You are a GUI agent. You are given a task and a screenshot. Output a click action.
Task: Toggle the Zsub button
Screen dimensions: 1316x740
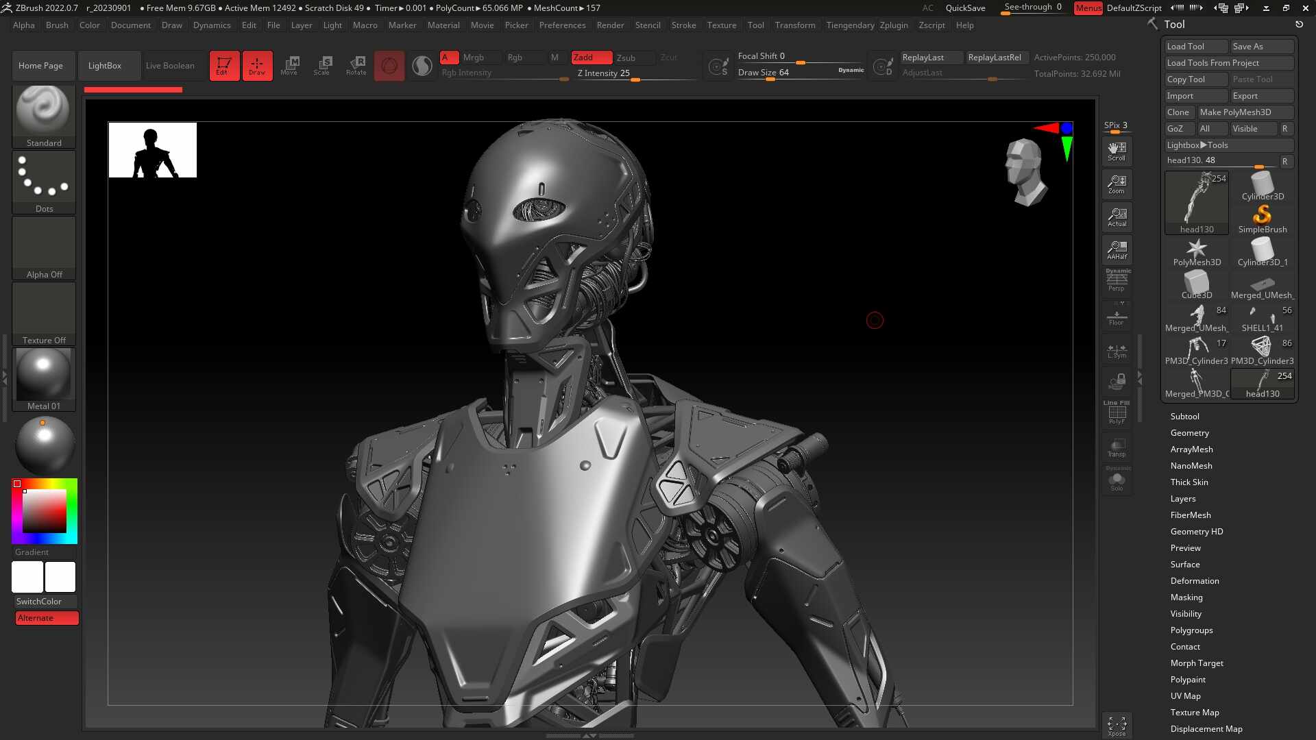tap(633, 58)
